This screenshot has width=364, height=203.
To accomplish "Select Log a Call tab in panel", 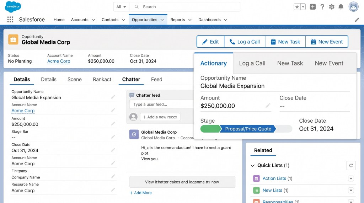I will click(x=252, y=63).
